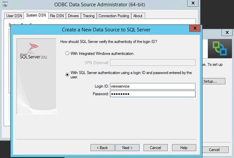Click the Next button
This screenshot has width=234, height=158.
coord(127,148)
